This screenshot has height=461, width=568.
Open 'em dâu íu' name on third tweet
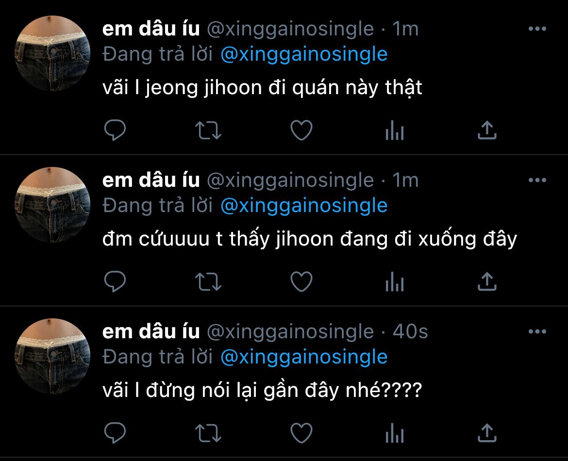point(151,331)
